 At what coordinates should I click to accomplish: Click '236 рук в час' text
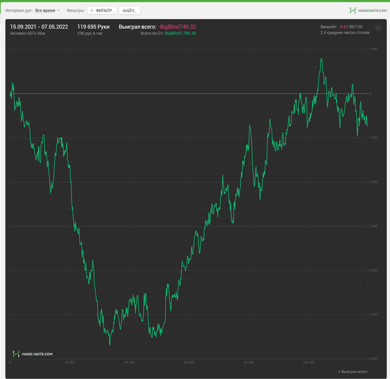(90, 33)
